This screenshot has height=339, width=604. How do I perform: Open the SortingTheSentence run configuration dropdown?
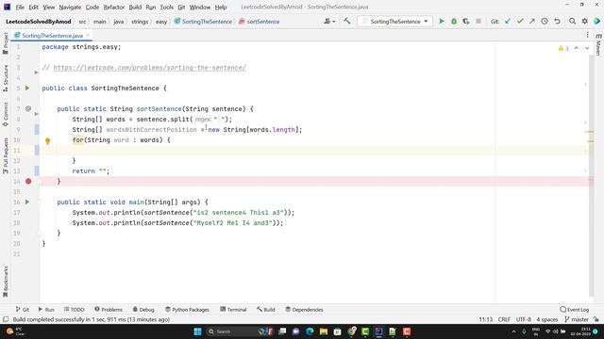394,22
